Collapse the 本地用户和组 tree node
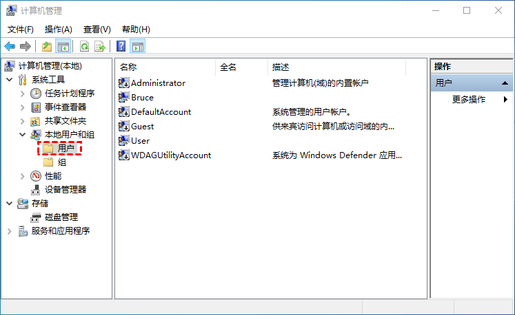515x315 pixels. pyautogui.click(x=22, y=135)
